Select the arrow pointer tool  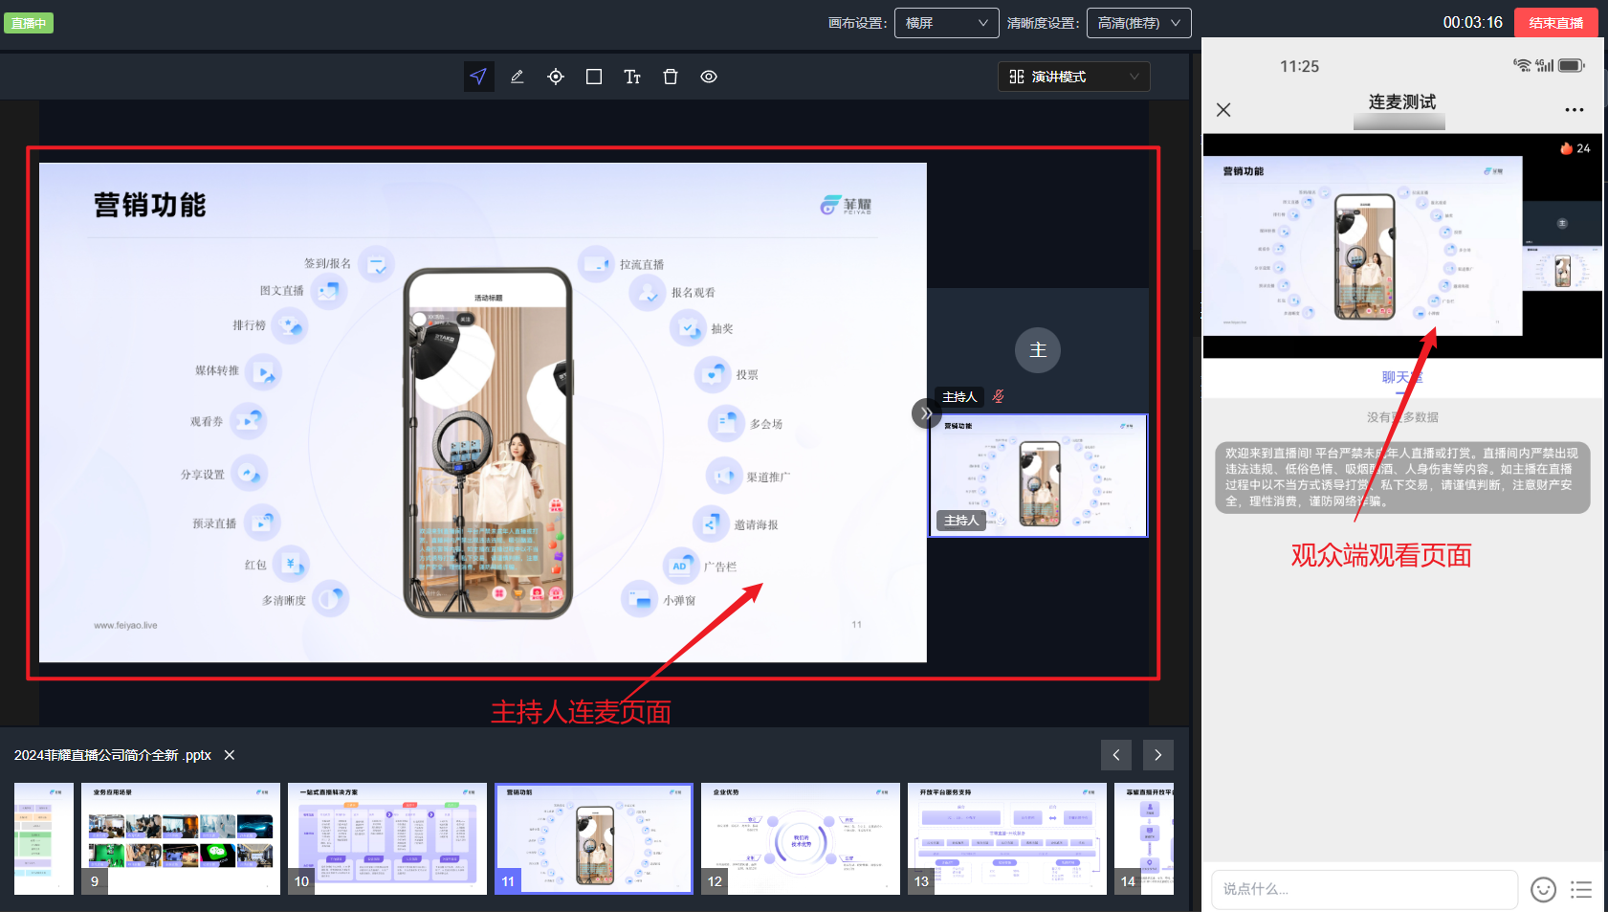coord(479,77)
